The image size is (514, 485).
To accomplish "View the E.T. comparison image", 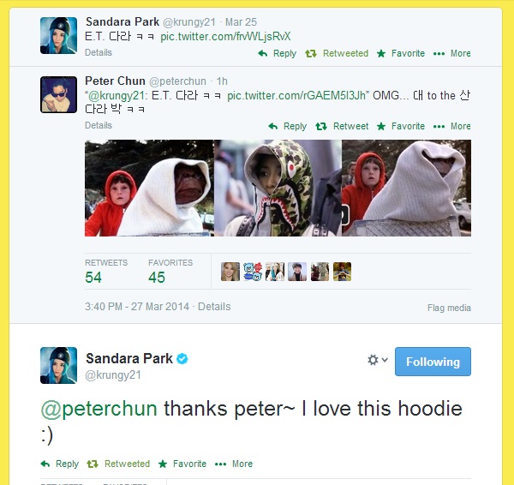I will 278,188.
